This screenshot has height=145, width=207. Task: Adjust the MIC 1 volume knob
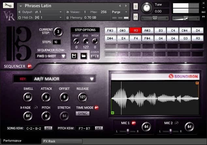coord(146,127)
